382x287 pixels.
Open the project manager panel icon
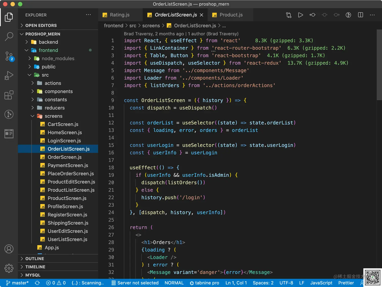coord(9,134)
